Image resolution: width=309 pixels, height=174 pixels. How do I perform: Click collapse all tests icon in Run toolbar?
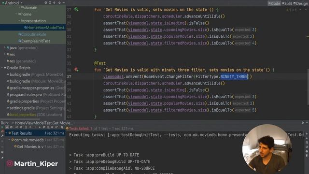[x=30, y=127]
